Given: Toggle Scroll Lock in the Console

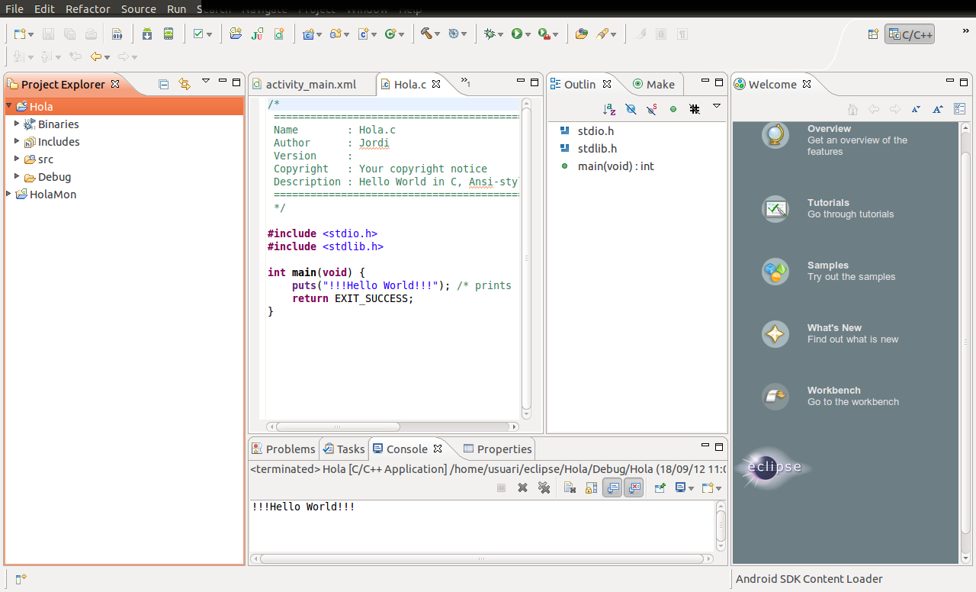Looking at the screenshot, I should [591, 487].
